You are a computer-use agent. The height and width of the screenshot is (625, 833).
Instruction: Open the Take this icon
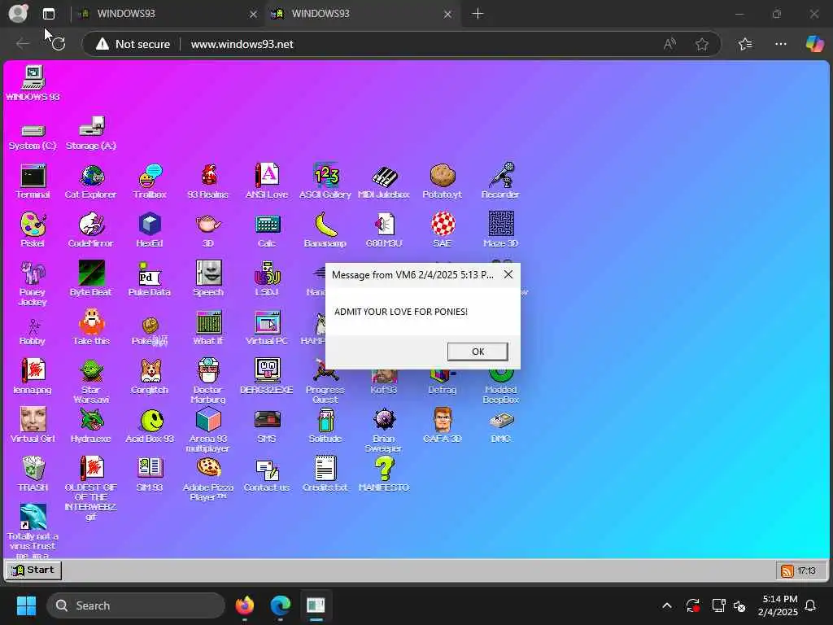point(91,328)
